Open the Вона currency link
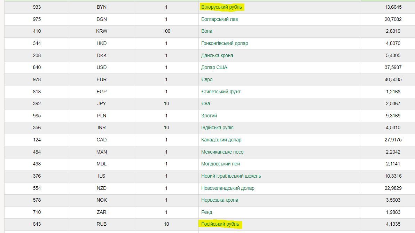 [206, 31]
